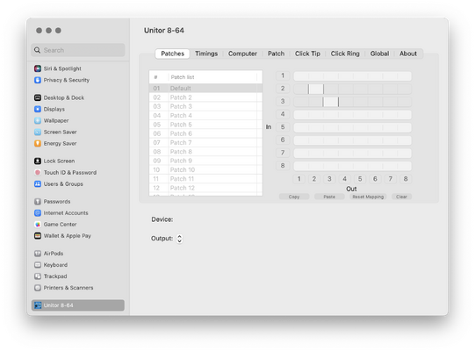Open the Output popup selector
Viewport: 475px width, 351px height.
[179, 239]
